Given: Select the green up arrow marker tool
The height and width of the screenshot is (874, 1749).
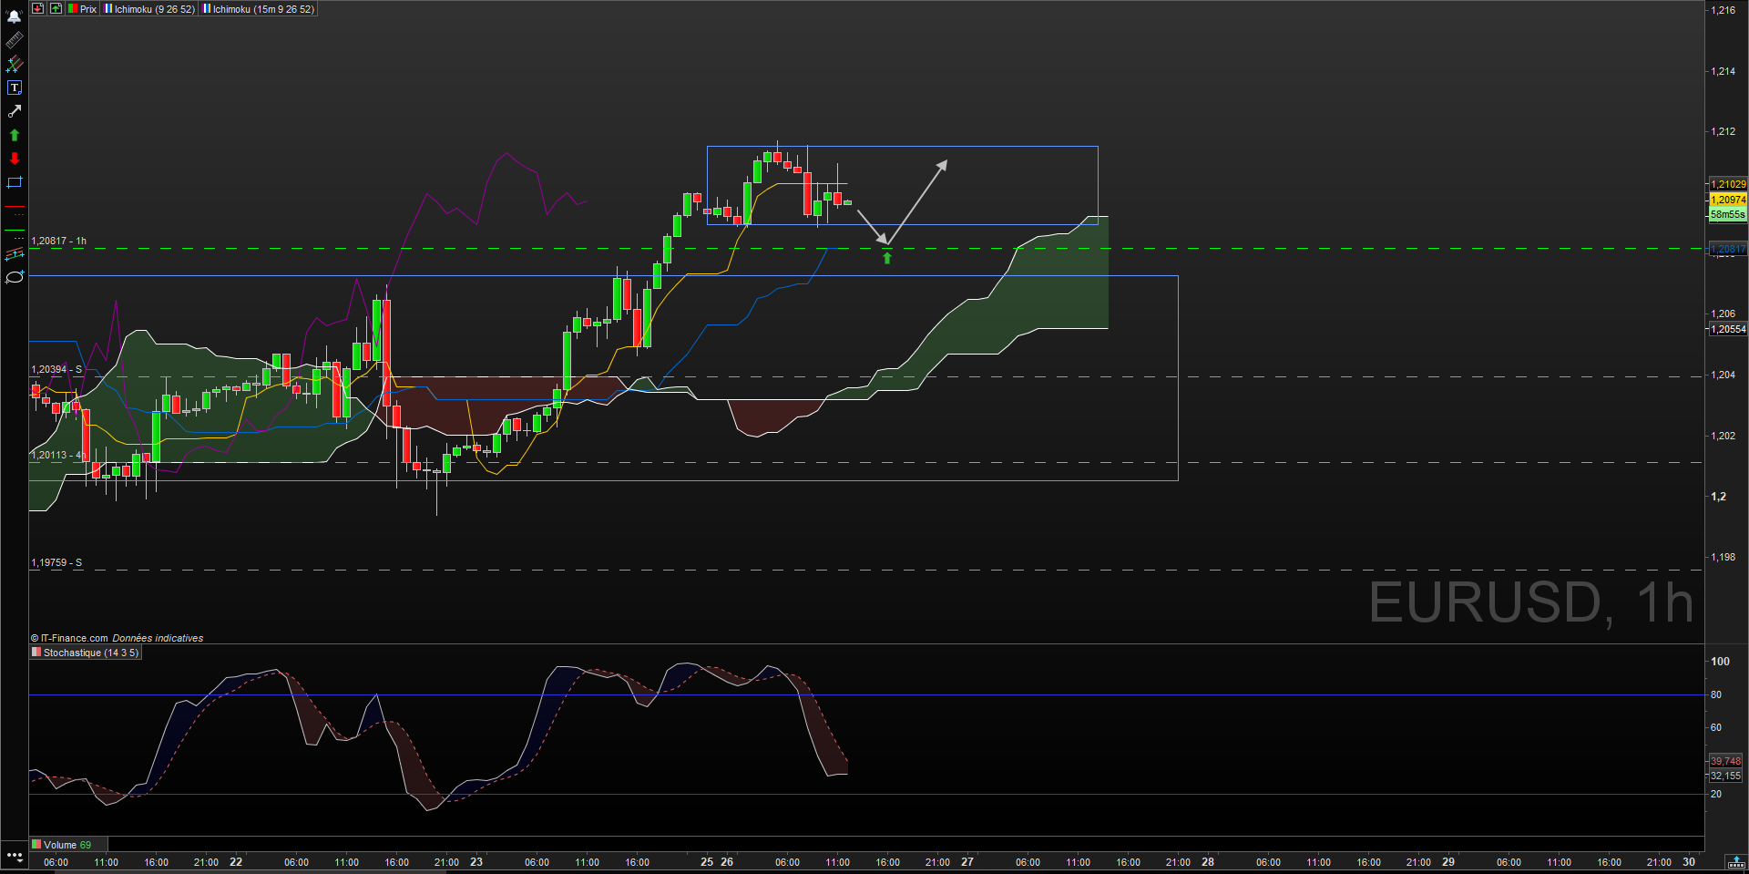Looking at the screenshot, I should tap(15, 135).
